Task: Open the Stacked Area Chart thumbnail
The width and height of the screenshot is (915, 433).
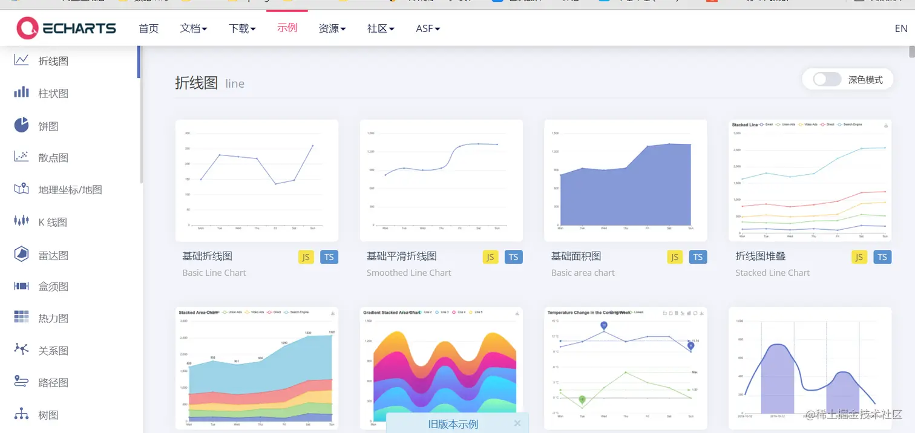Action: click(x=257, y=368)
